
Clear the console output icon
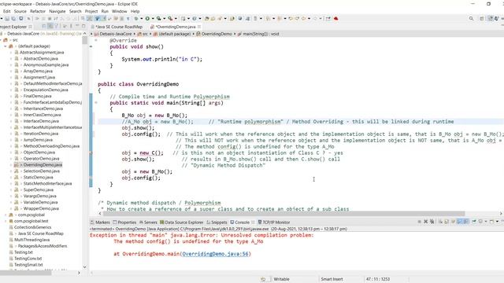pos(440,222)
